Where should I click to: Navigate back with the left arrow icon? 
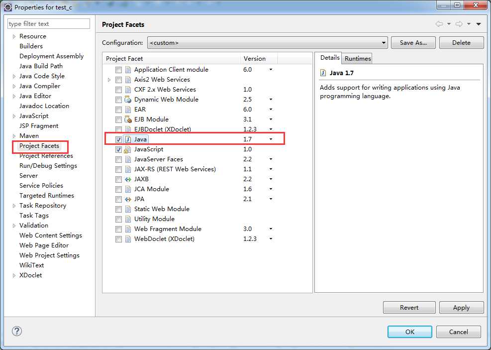(x=439, y=24)
